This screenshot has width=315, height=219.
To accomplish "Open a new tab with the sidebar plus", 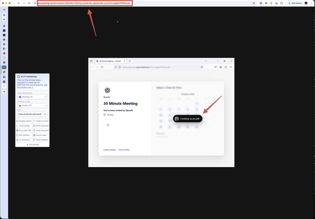I will [4, 92].
